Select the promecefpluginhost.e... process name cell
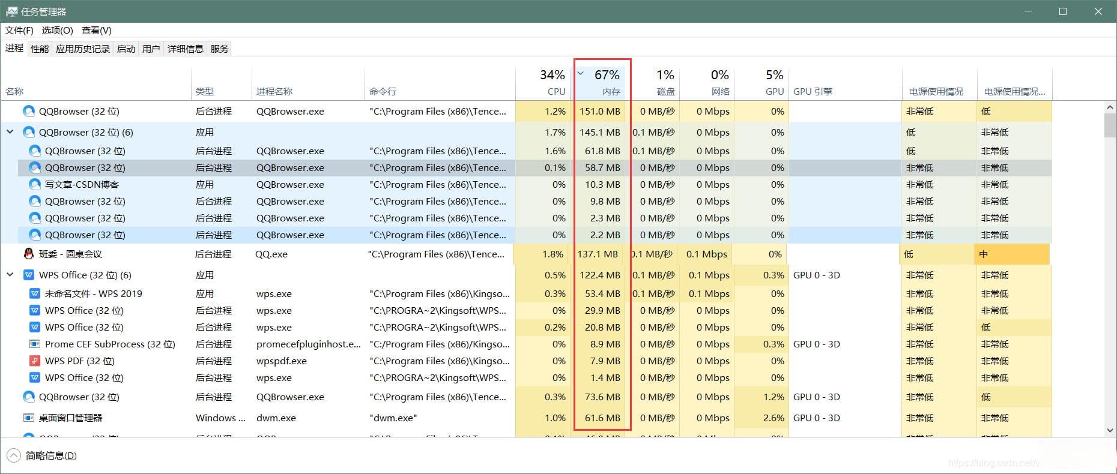This screenshot has width=1117, height=474. [x=308, y=344]
